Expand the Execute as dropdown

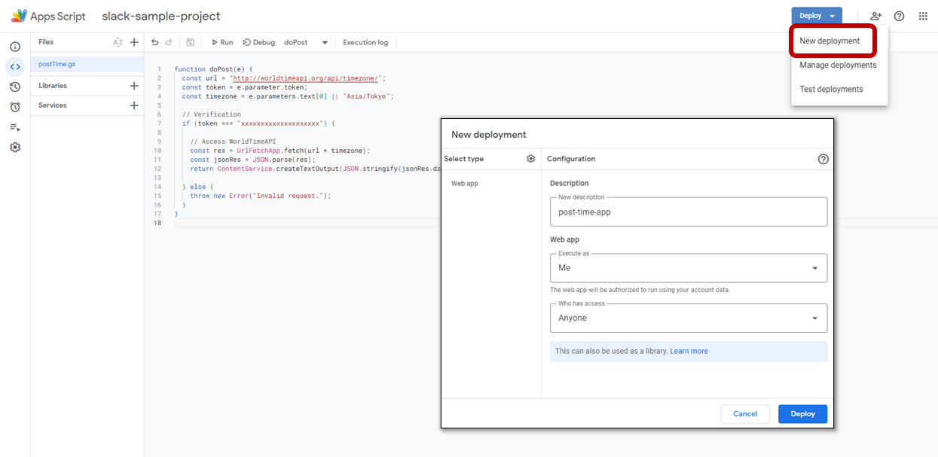click(814, 268)
